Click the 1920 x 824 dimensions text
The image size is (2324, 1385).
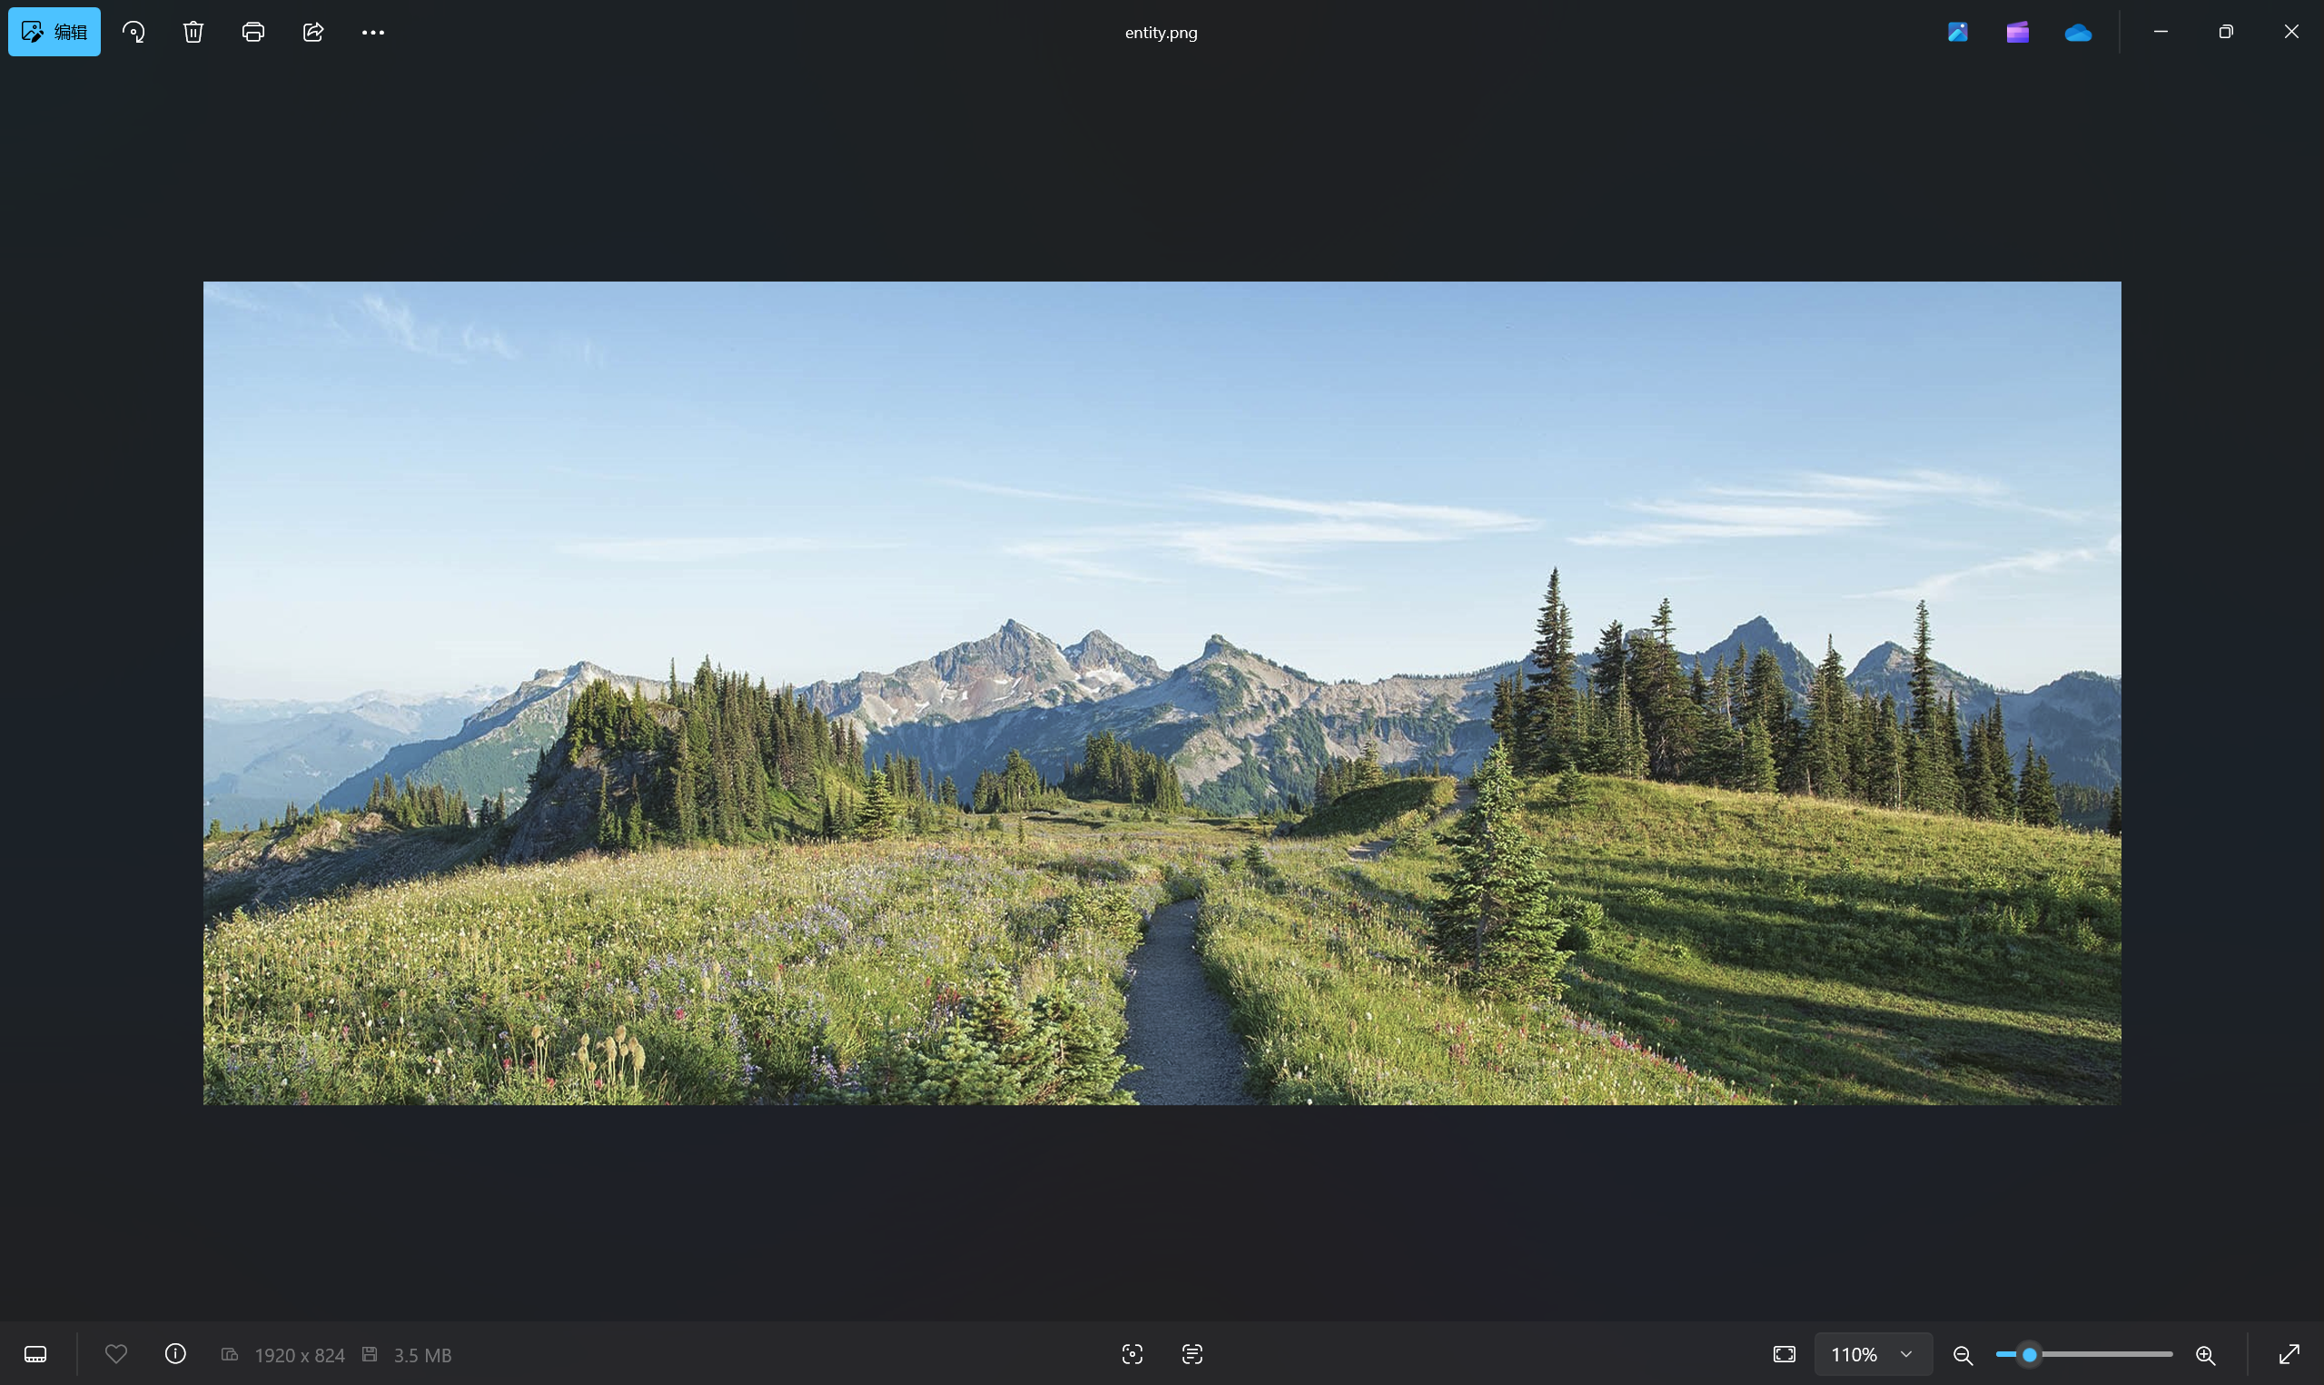300,1355
